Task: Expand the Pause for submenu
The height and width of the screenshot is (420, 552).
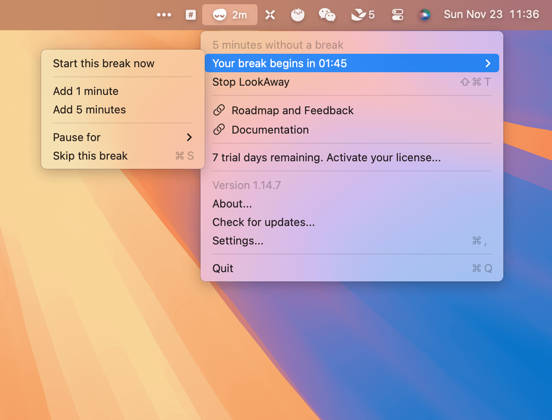Action: pyautogui.click(x=122, y=137)
